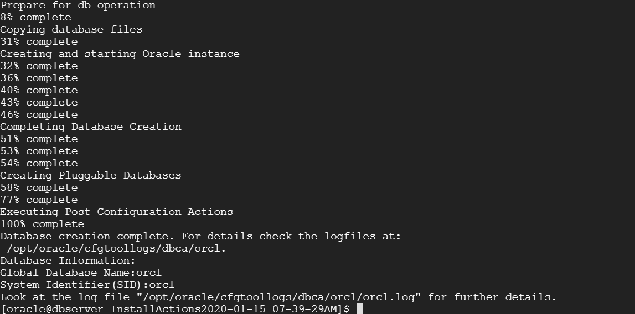Click the "100% complete" output line
The height and width of the screenshot is (314, 635).
42,224
